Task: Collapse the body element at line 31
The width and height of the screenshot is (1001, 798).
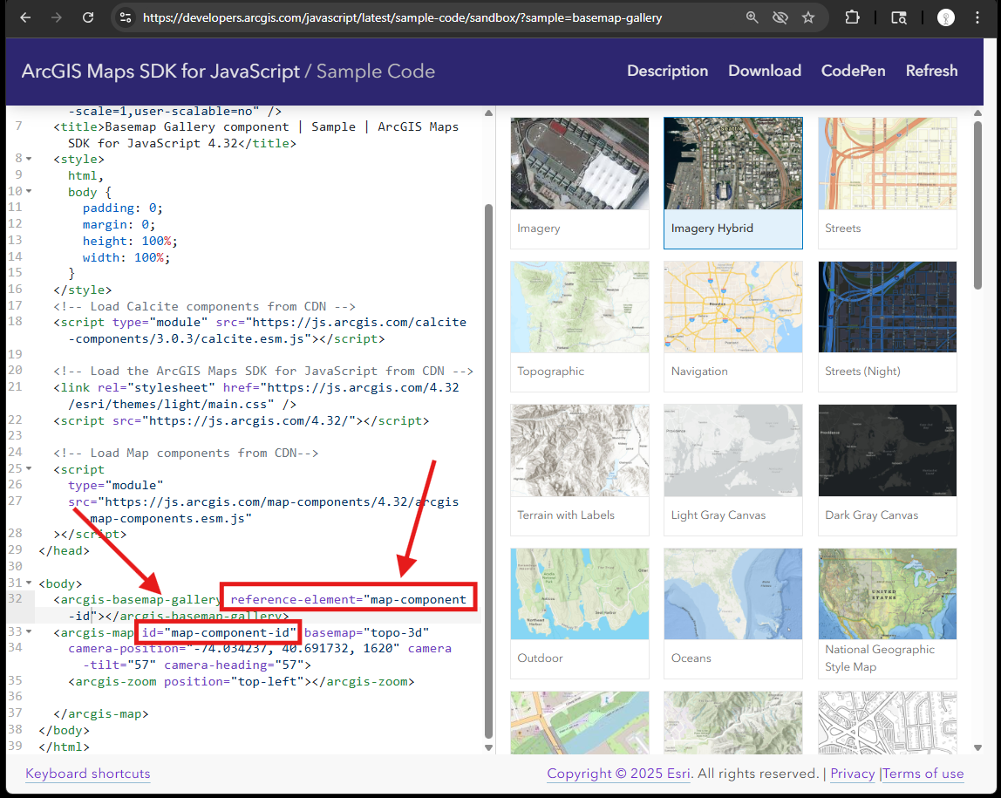Action: [x=30, y=583]
